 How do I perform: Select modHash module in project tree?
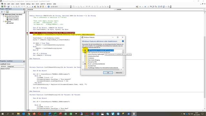click(x=11, y=23)
